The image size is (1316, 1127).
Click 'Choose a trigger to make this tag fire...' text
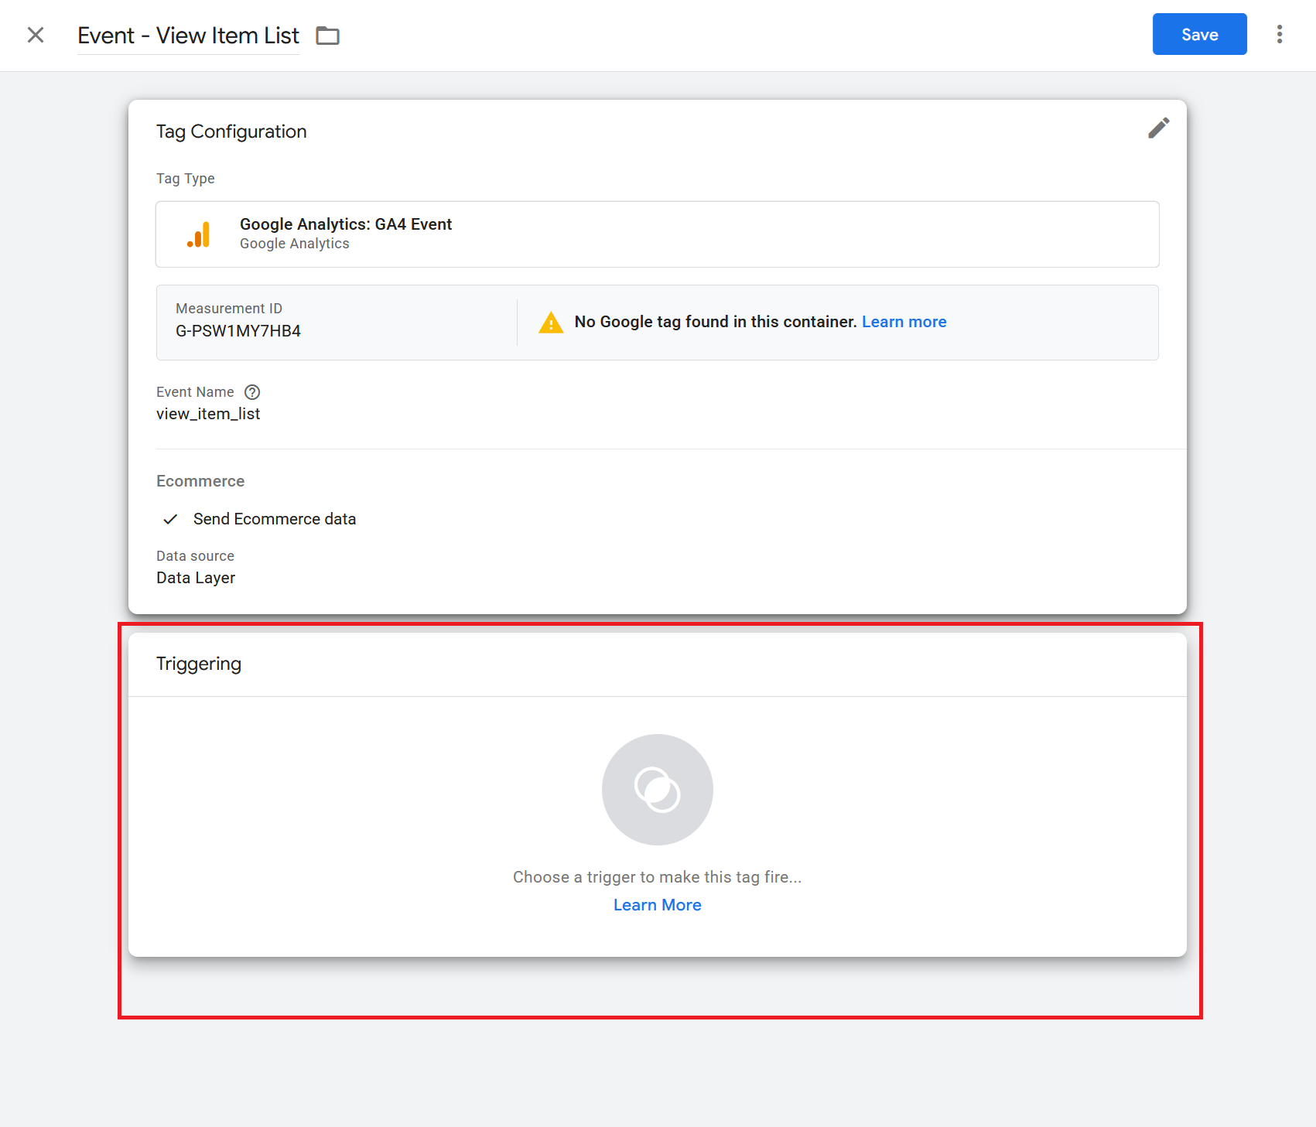pyautogui.click(x=658, y=877)
